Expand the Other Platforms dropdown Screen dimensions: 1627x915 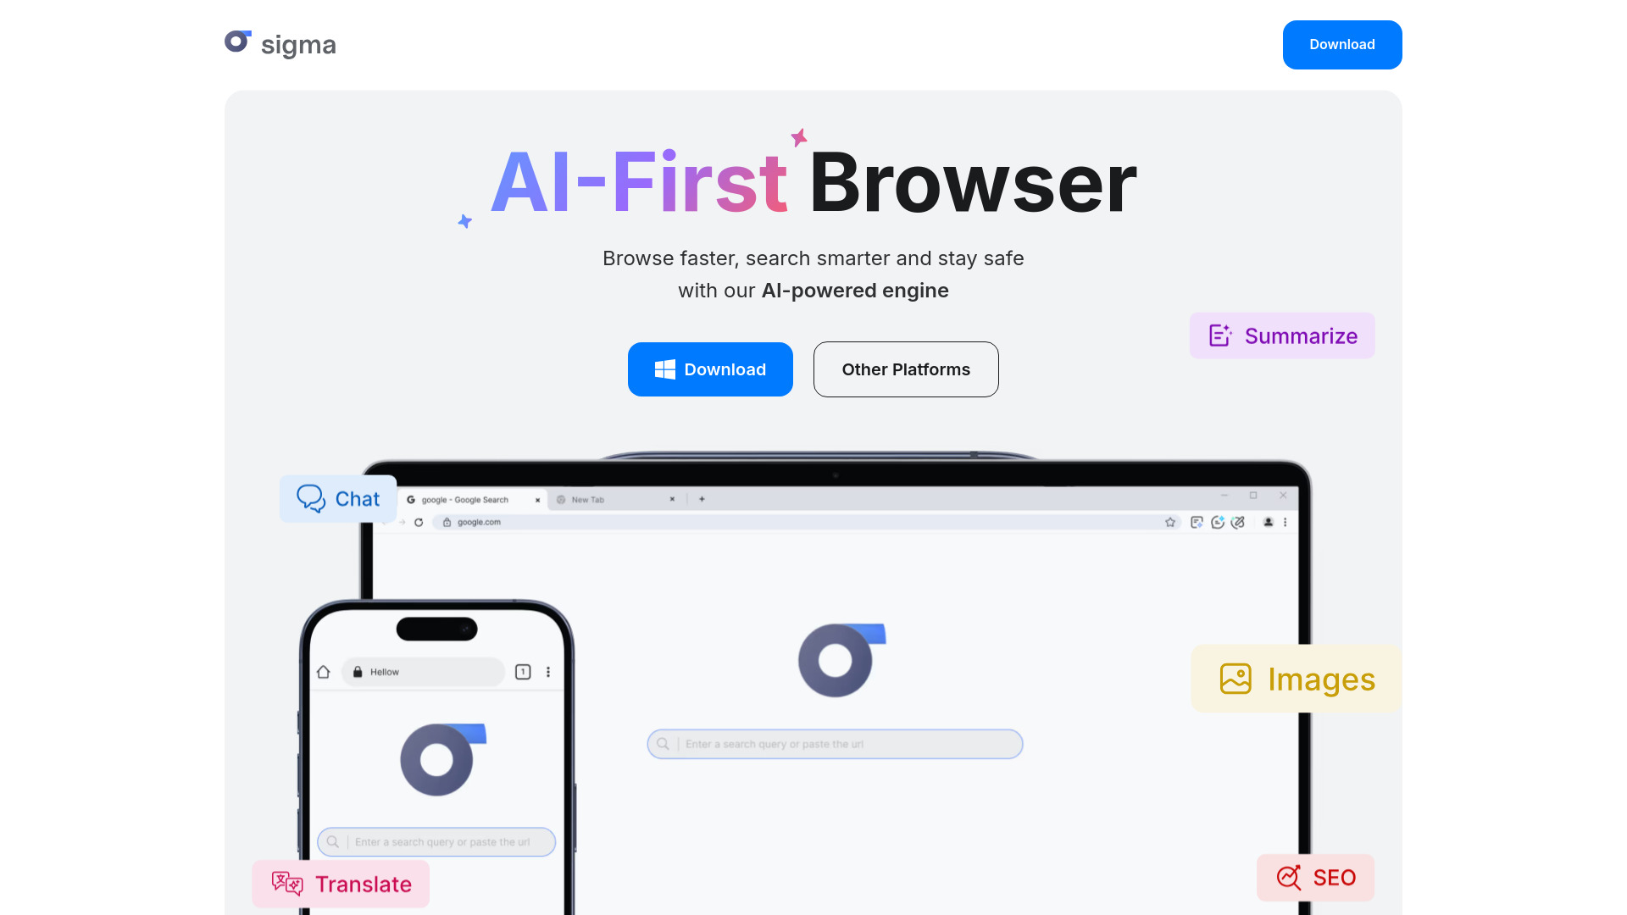(x=906, y=369)
